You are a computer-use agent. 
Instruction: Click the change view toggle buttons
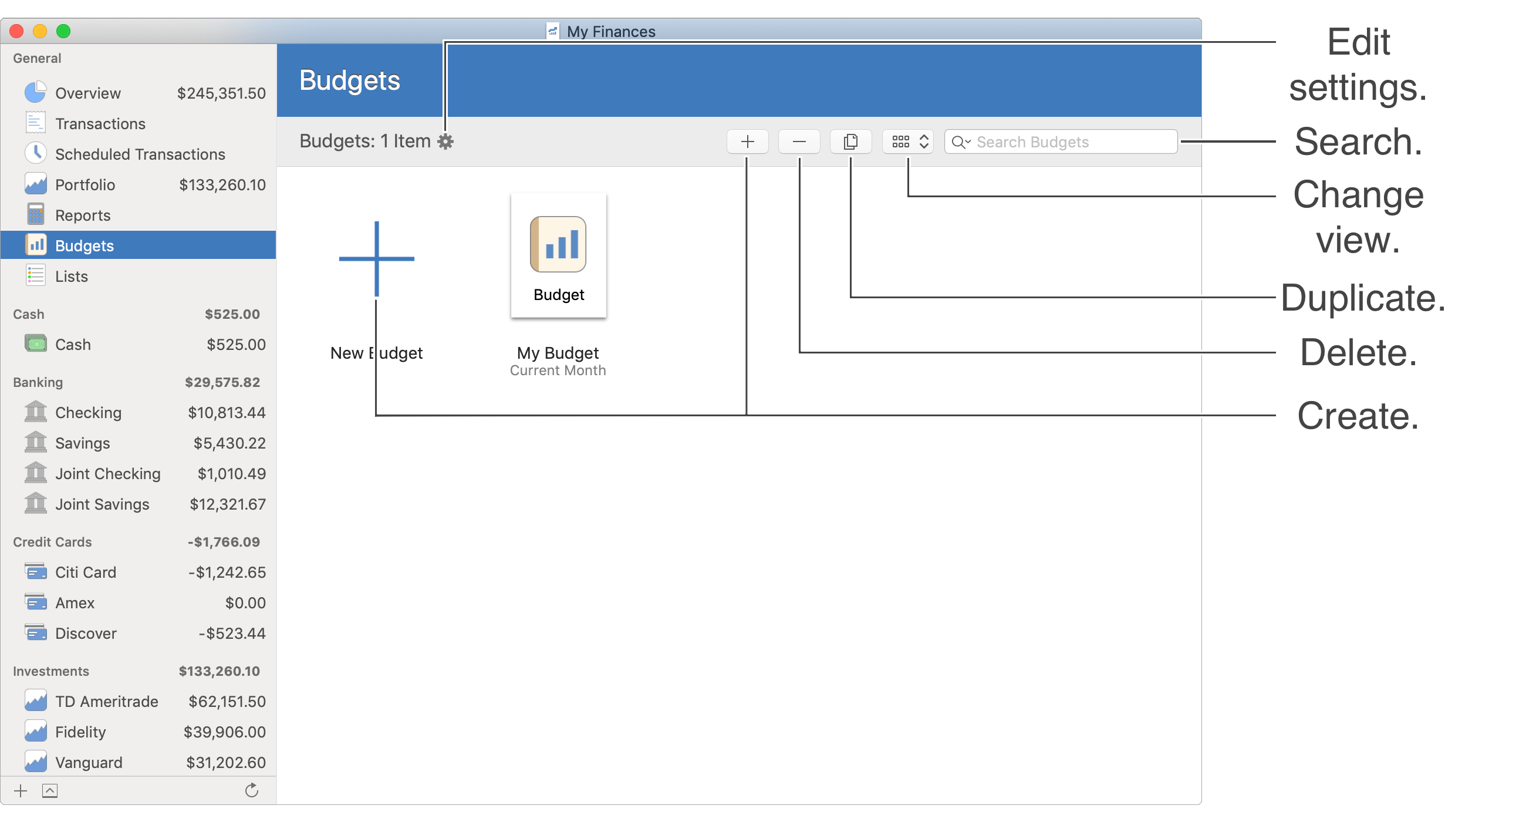[x=907, y=142]
